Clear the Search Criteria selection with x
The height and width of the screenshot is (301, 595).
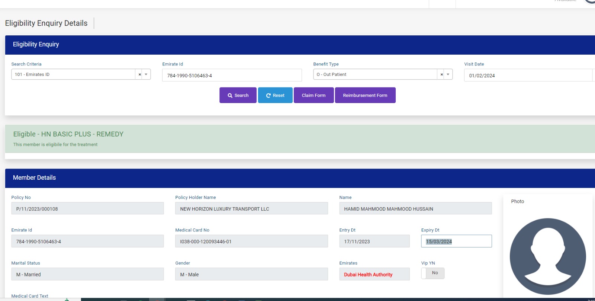click(x=140, y=74)
